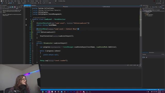Click the Save All toolbar icon

click(x=11, y=3)
